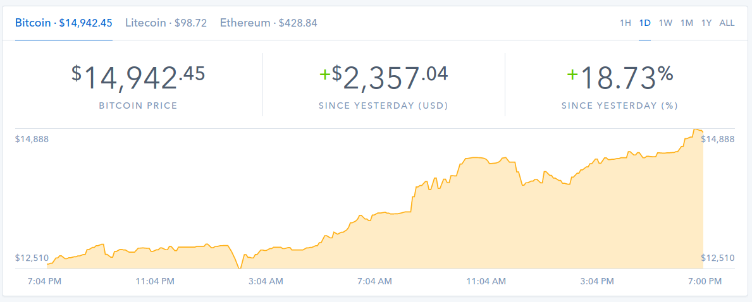Switch to the Bitcoin price tab
The width and height of the screenshot is (752, 302).
64,23
